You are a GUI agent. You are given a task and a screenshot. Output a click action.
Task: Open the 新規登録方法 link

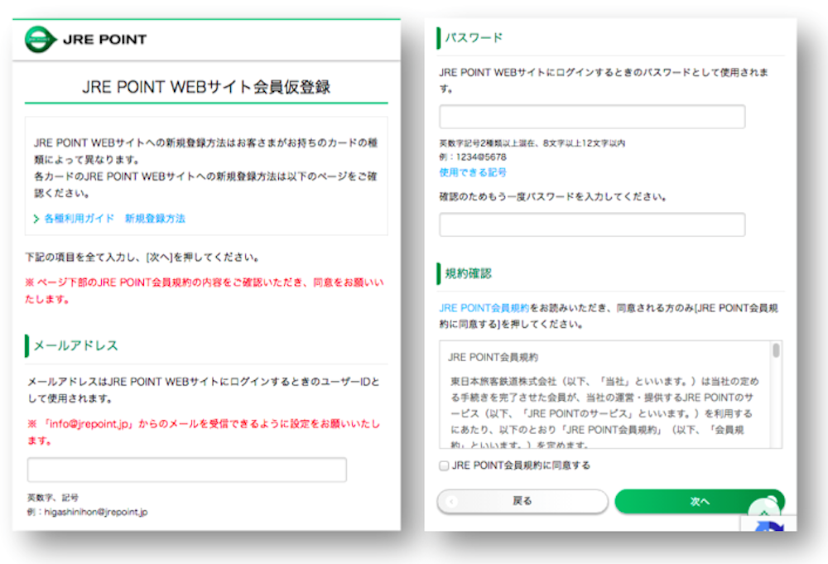(155, 219)
